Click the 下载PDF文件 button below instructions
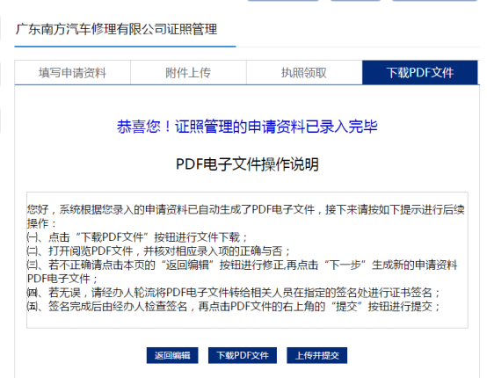The height and width of the screenshot is (378, 487). click(x=243, y=355)
